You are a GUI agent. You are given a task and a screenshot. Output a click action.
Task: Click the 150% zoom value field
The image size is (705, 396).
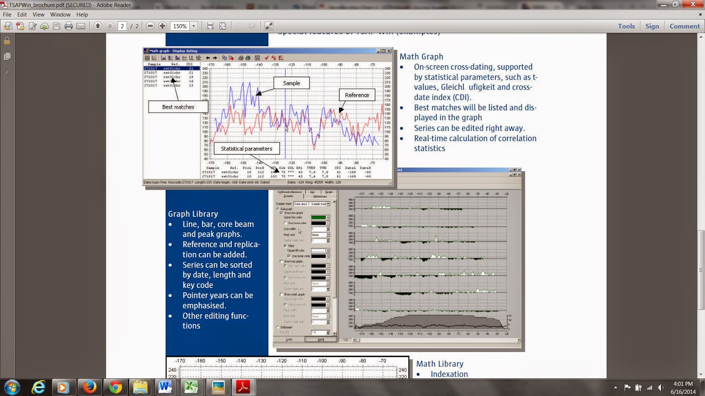click(x=180, y=26)
